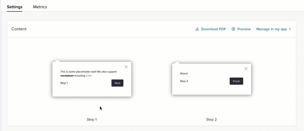This screenshot has height=131, width=304.
Task: Click the Download PDF link
Action: [211, 29]
